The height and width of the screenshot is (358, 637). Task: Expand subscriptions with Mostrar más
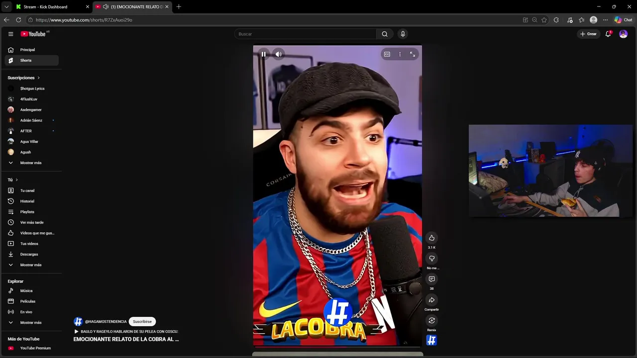[32, 163]
